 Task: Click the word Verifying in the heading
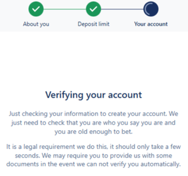64,95
